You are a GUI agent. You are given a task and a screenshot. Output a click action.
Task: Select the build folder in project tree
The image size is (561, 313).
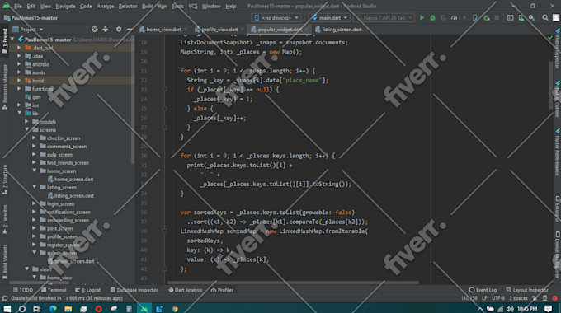pos(38,81)
